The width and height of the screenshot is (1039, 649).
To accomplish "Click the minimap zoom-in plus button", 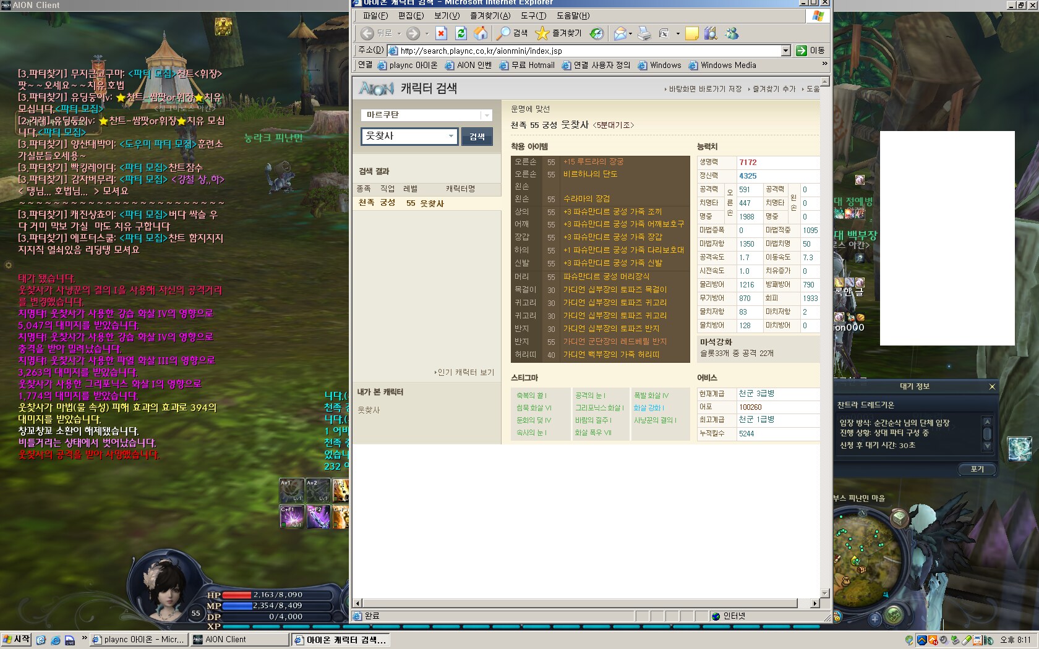I will coord(875,618).
